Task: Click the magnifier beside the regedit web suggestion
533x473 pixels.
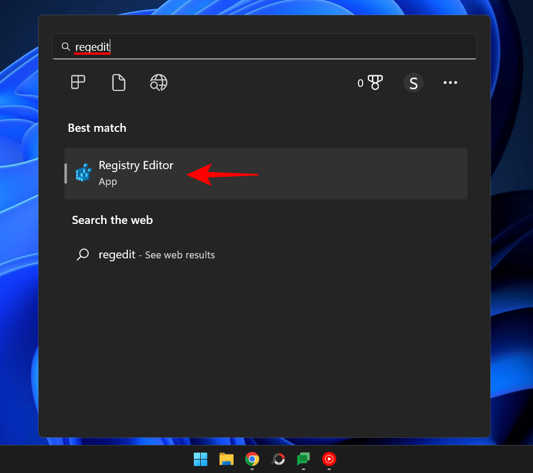Action: 82,254
